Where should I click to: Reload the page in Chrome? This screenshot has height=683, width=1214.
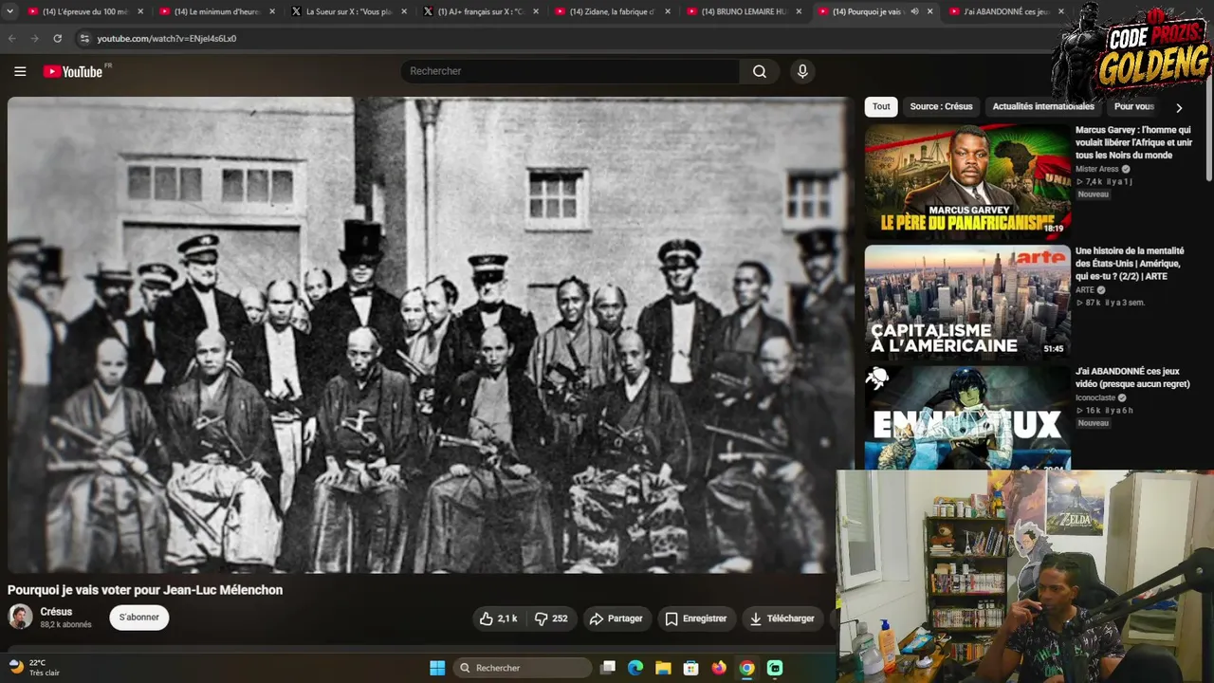58,39
